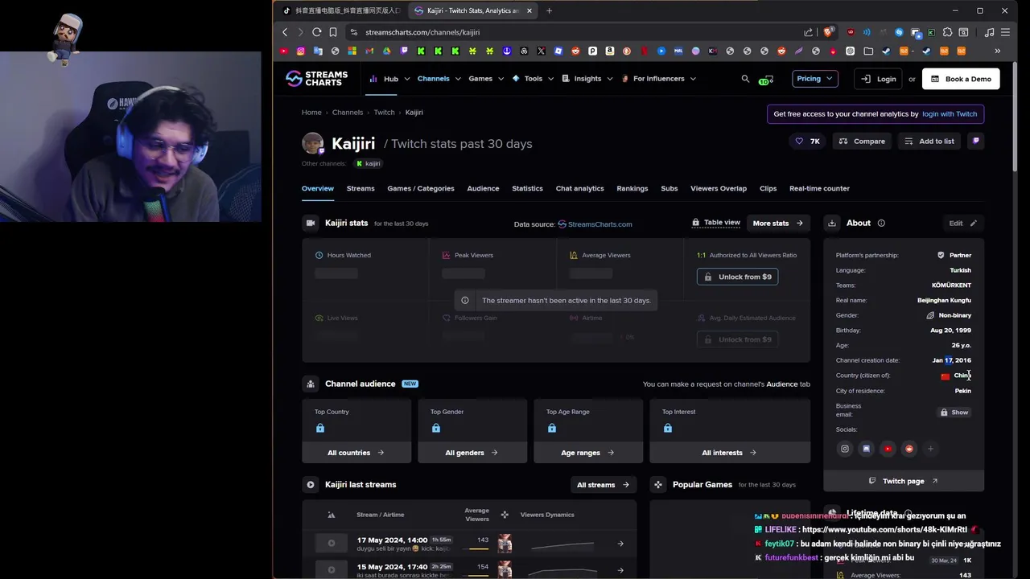Click the Add to list button

click(929, 141)
